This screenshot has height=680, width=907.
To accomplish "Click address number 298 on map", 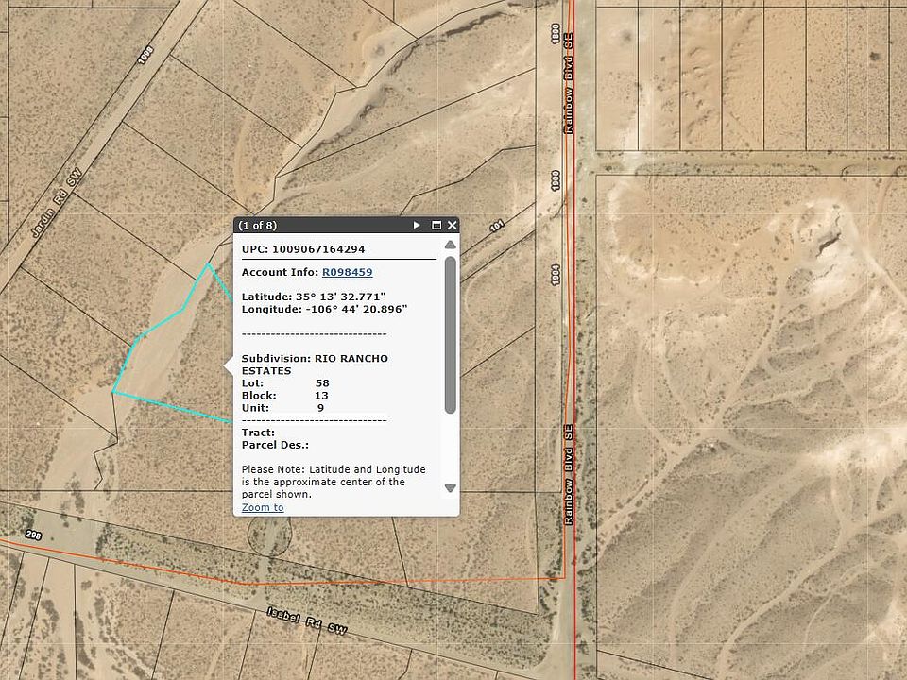I will pos(34,535).
